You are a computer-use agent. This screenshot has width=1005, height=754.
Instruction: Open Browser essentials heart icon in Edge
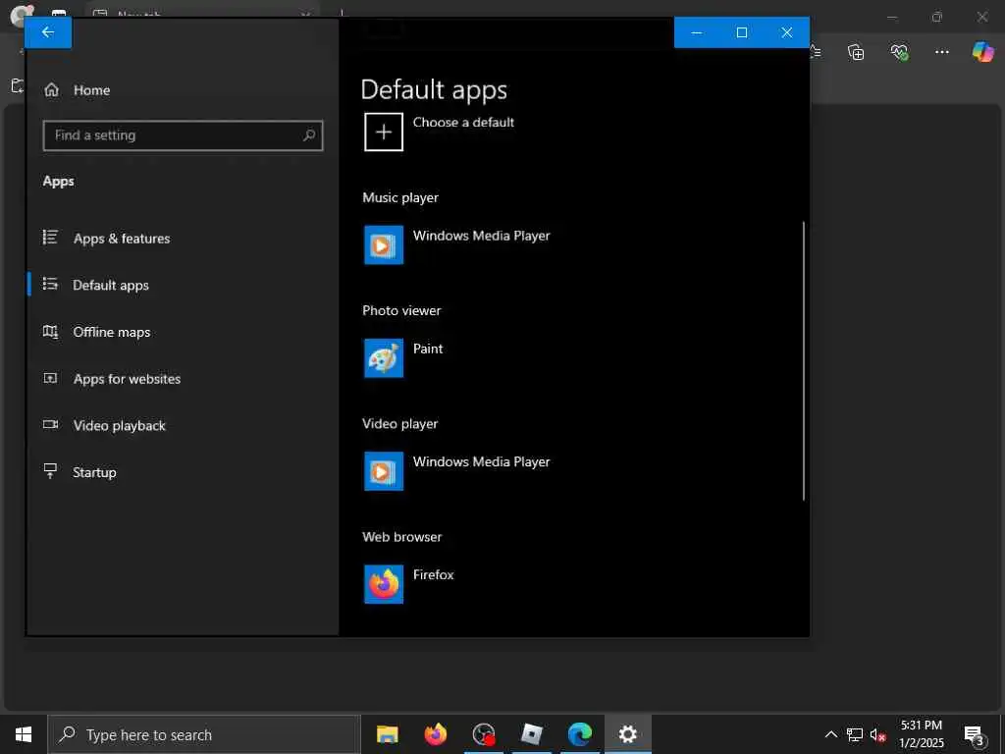899,52
